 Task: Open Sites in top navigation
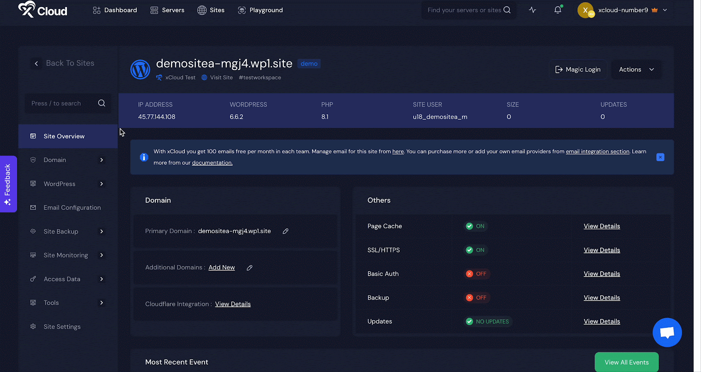tap(211, 10)
